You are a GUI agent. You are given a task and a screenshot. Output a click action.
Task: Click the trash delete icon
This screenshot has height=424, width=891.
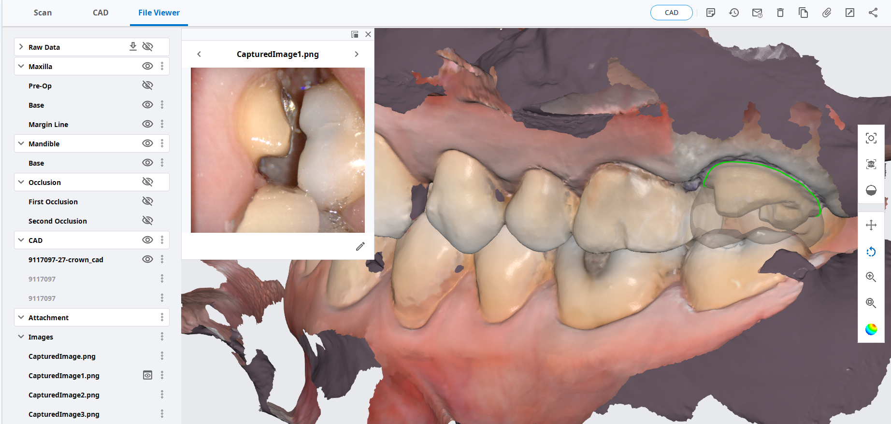point(780,13)
